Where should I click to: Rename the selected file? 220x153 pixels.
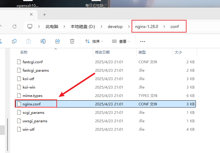point(43,41)
